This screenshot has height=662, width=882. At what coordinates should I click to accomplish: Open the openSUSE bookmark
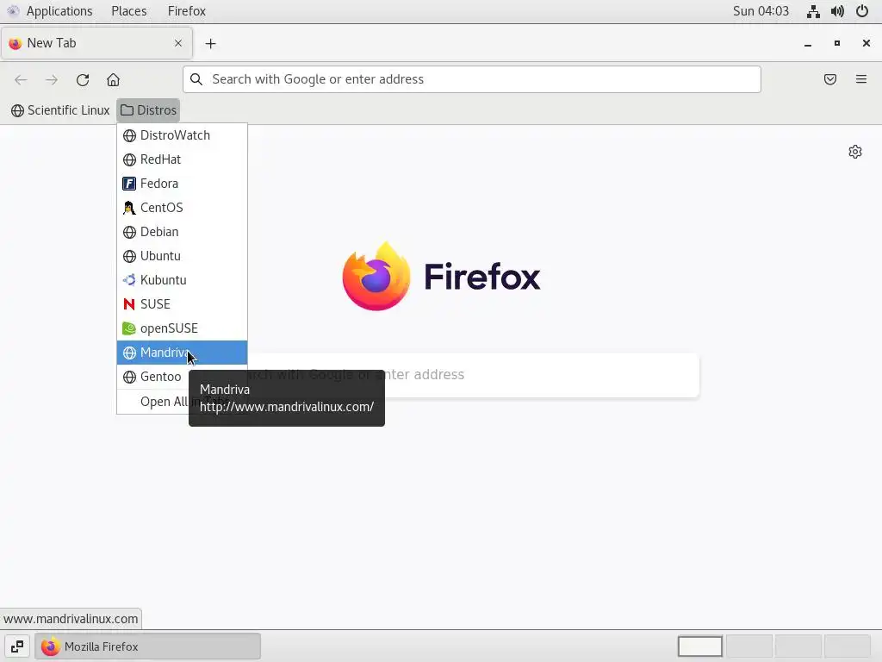pos(182,328)
